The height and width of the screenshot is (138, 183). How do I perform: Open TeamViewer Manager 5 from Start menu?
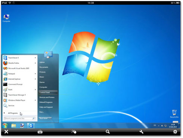pyautogui.click(x=20, y=95)
